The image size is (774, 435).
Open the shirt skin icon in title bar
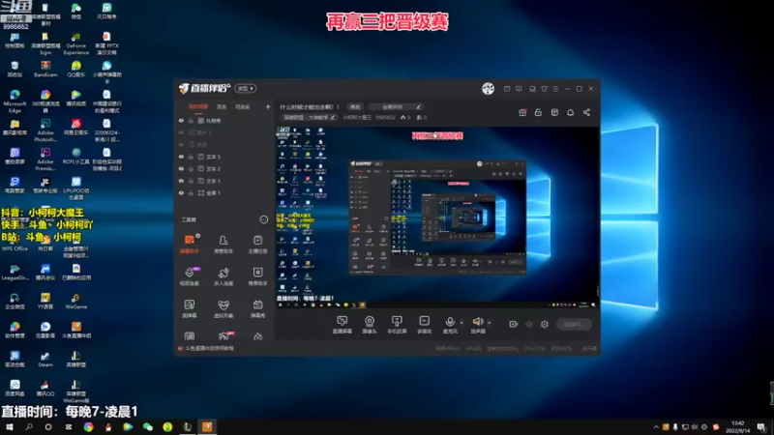544,89
